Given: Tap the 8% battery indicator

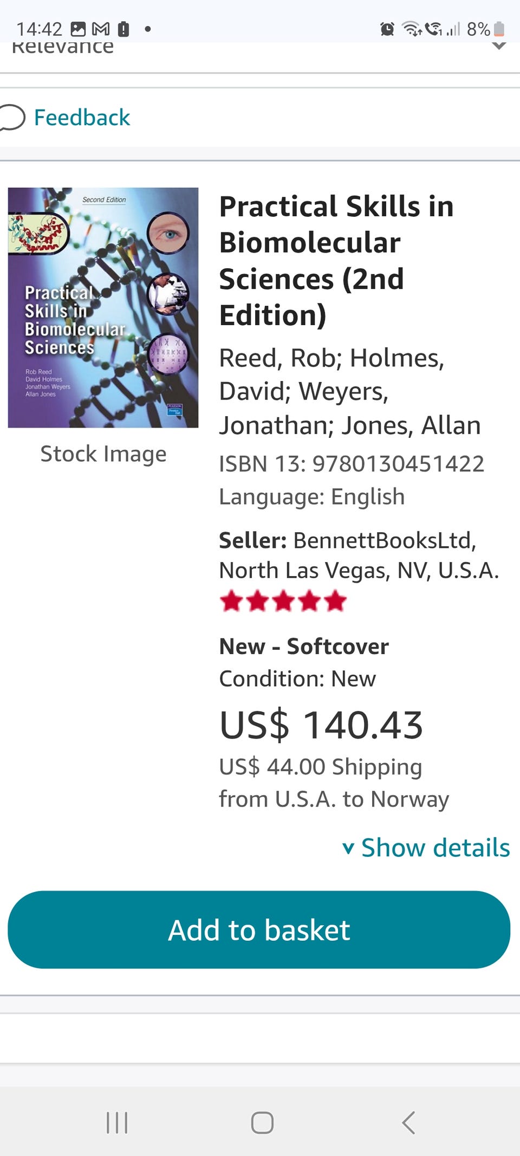Looking at the screenshot, I should coord(485,29).
